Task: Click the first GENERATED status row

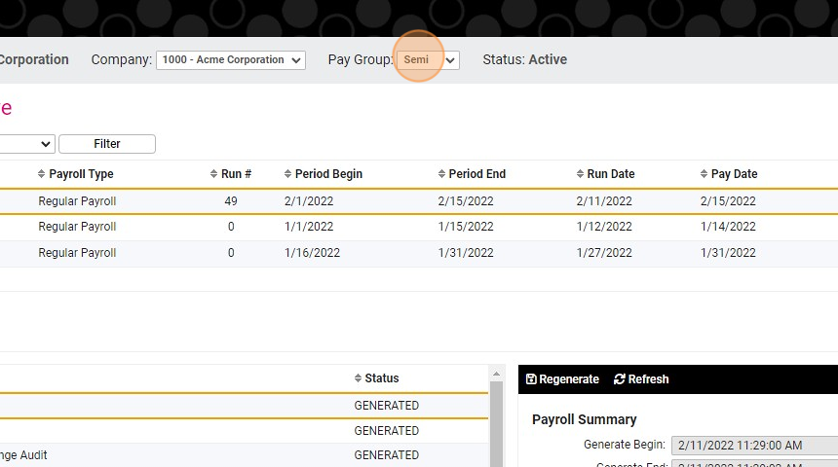Action: point(245,406)
